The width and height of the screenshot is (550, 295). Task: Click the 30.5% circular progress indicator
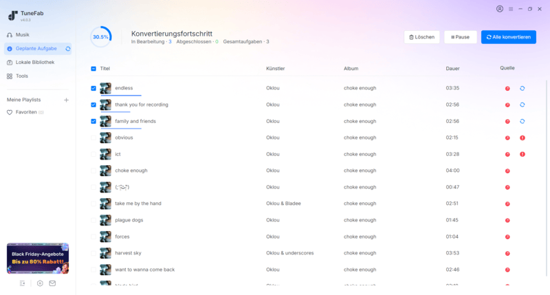pyautogui.click(x=100, y=37)
